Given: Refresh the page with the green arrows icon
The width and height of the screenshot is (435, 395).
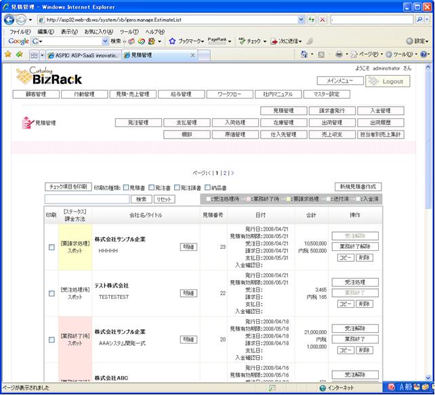Looking at the screenshot, I should (312, 20).
